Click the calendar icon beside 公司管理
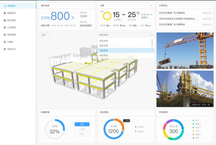Viewport: 216px width, 145px height. (5, 27)
